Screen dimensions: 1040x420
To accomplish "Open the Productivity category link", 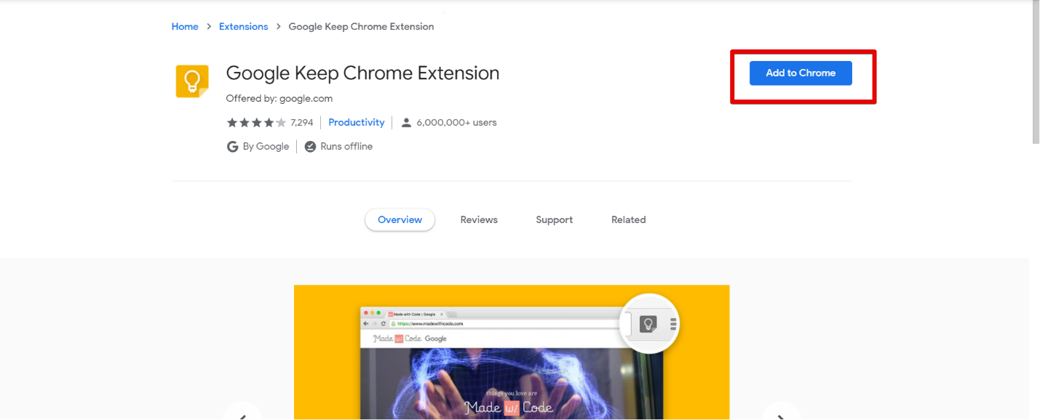I will click(x=357, y=122).
